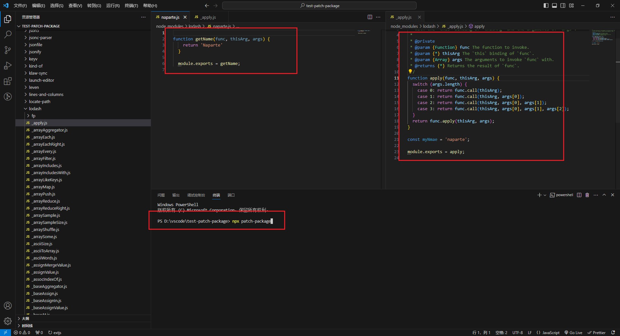The width and height of the screenshot is (620, 336).
Task: Open the Manage gear icon
Action: (x=8, y=321)
